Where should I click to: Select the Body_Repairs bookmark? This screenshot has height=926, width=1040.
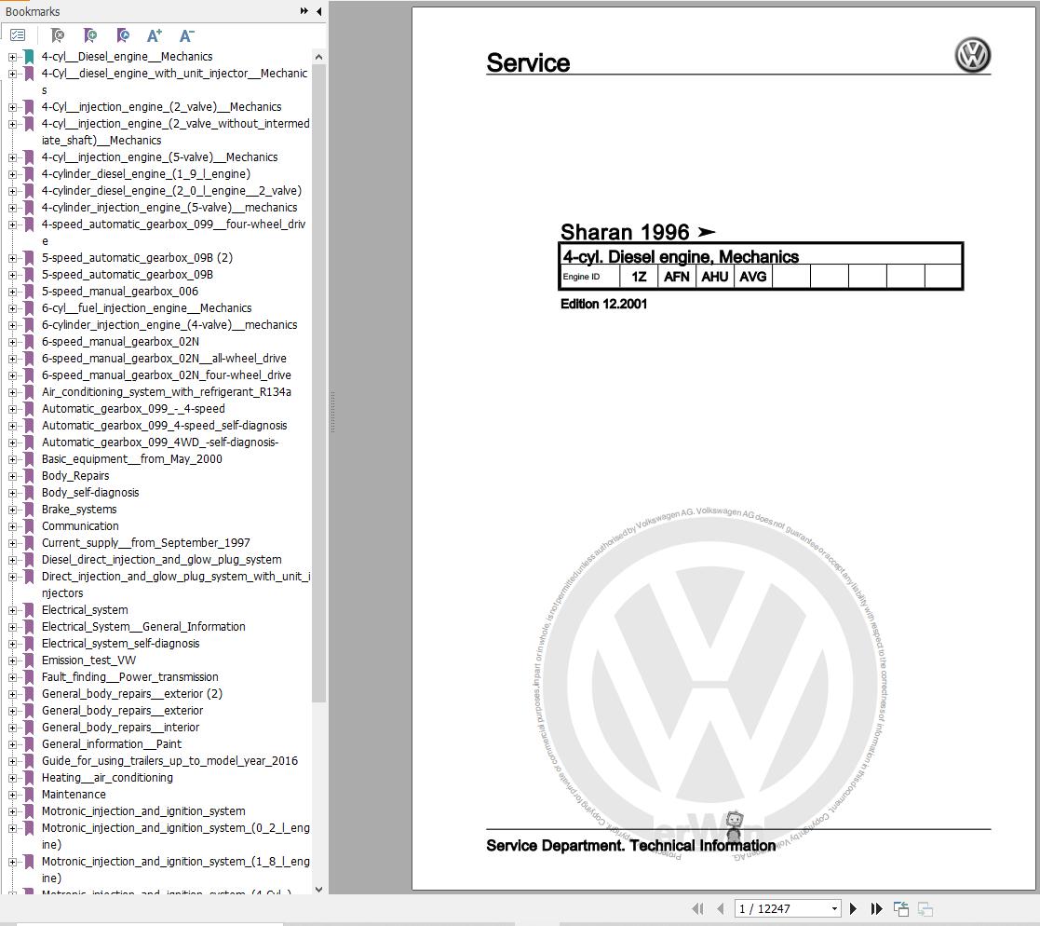point(75,476)
